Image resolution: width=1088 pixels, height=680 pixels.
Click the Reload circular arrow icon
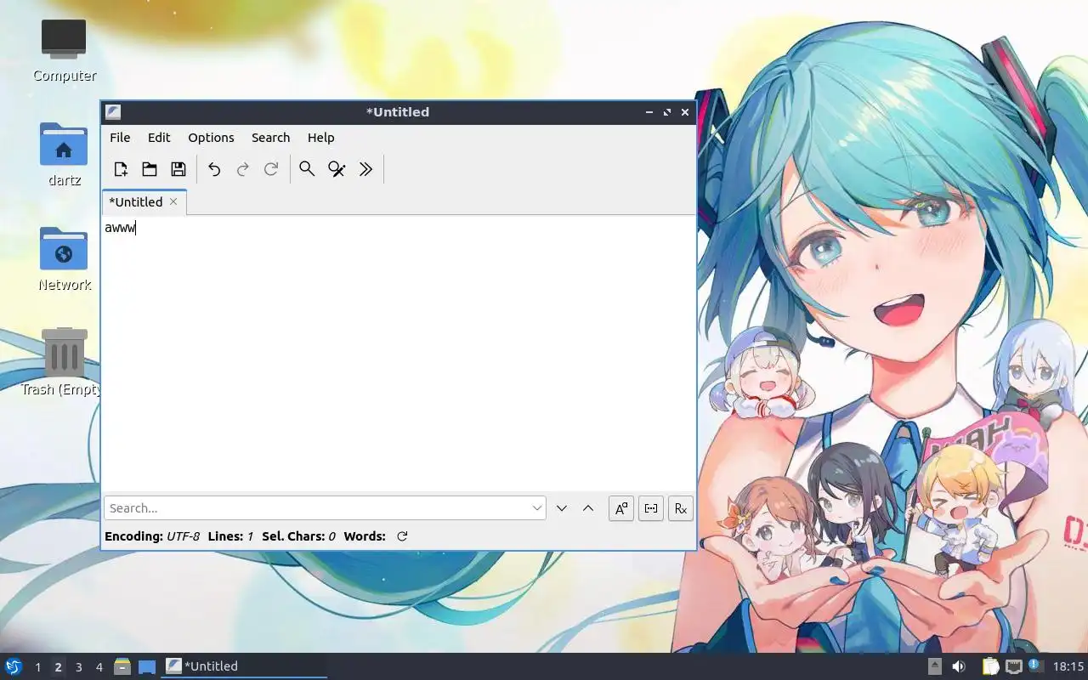pos(271,169)
